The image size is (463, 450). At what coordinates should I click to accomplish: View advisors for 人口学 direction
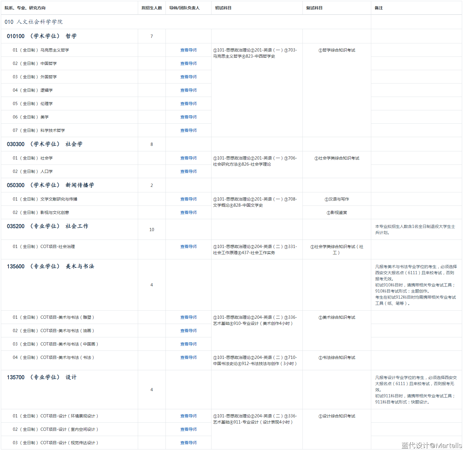coord(188,171)
